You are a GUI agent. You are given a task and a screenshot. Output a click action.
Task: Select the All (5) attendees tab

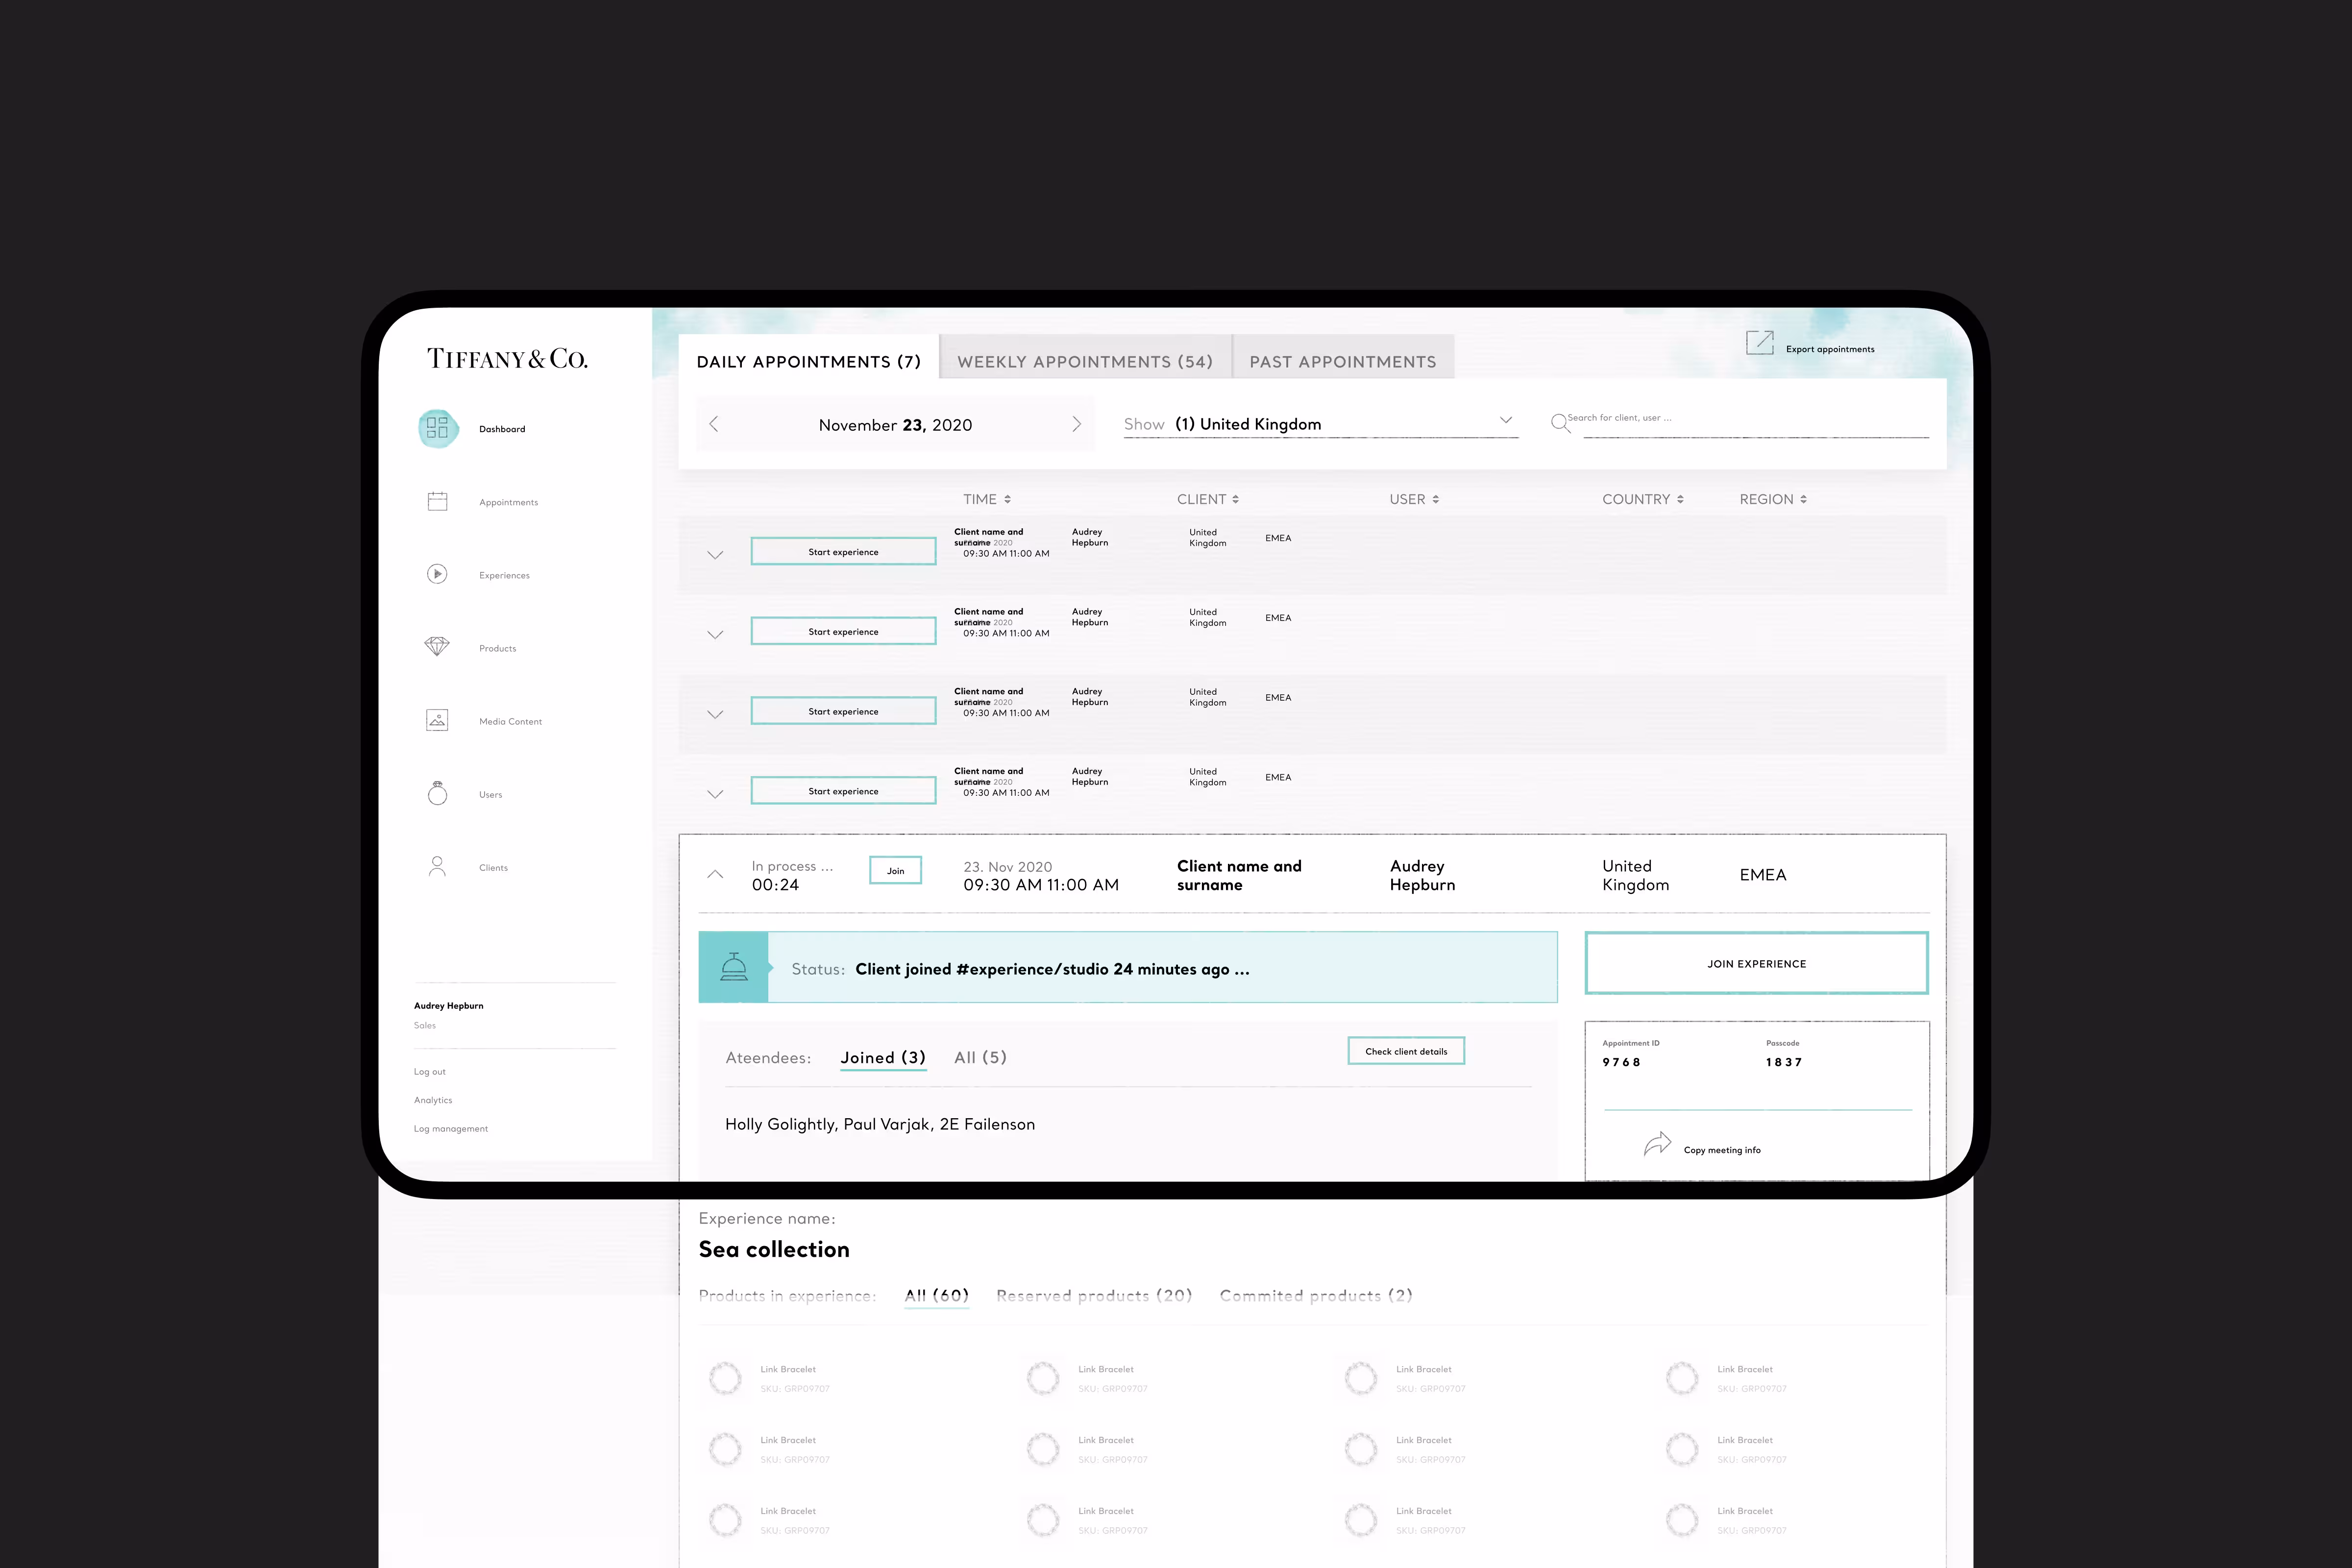(980, 1058)
